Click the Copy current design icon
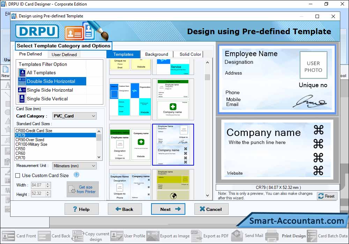 pos(78,236)
